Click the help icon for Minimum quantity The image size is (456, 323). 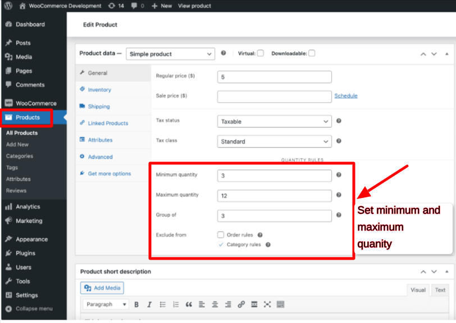point(339,175)
